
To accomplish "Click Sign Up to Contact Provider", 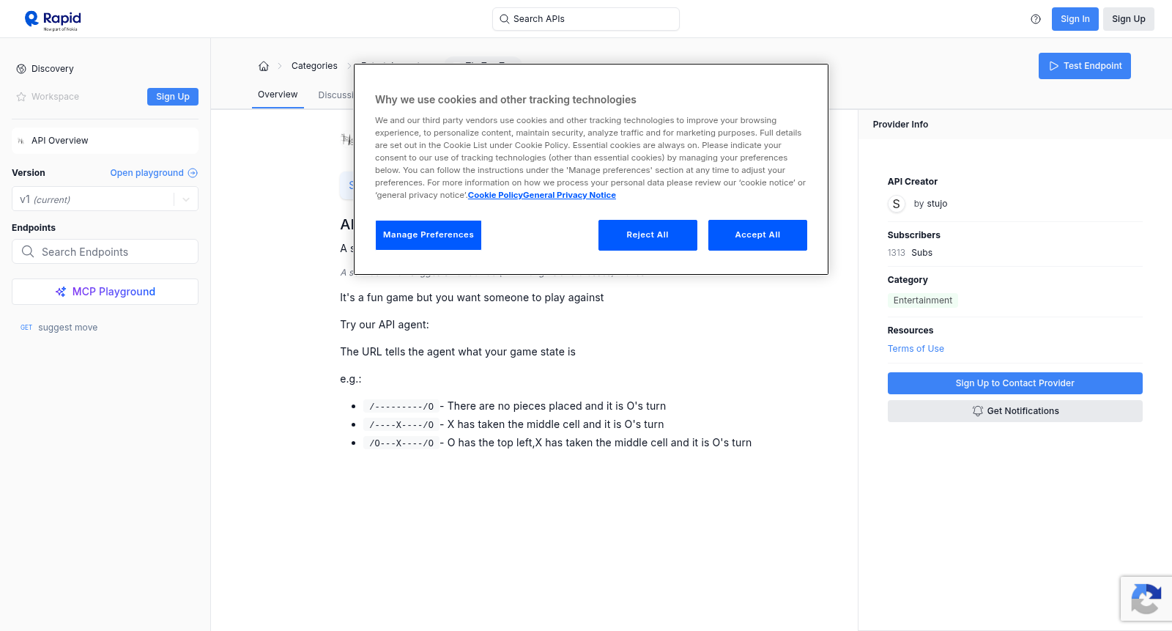I will (x=1015, y=383).
